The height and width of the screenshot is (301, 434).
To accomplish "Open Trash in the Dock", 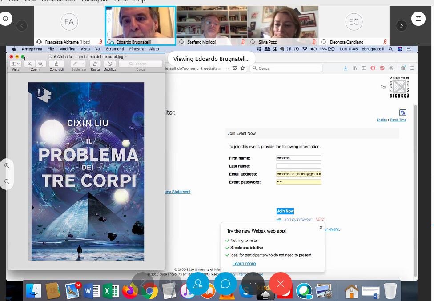I will (x=390, y=291).
